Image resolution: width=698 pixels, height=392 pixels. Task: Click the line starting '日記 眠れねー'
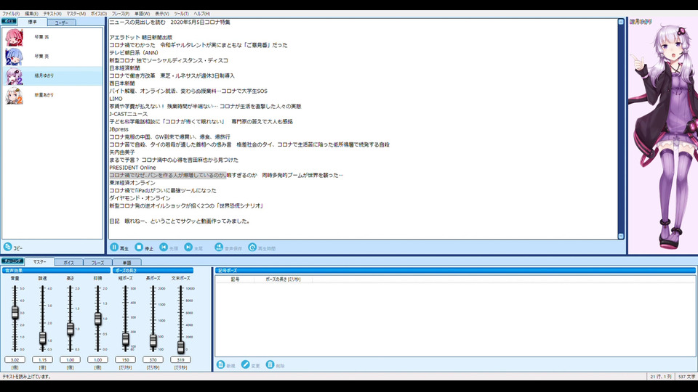pos(180,221)
